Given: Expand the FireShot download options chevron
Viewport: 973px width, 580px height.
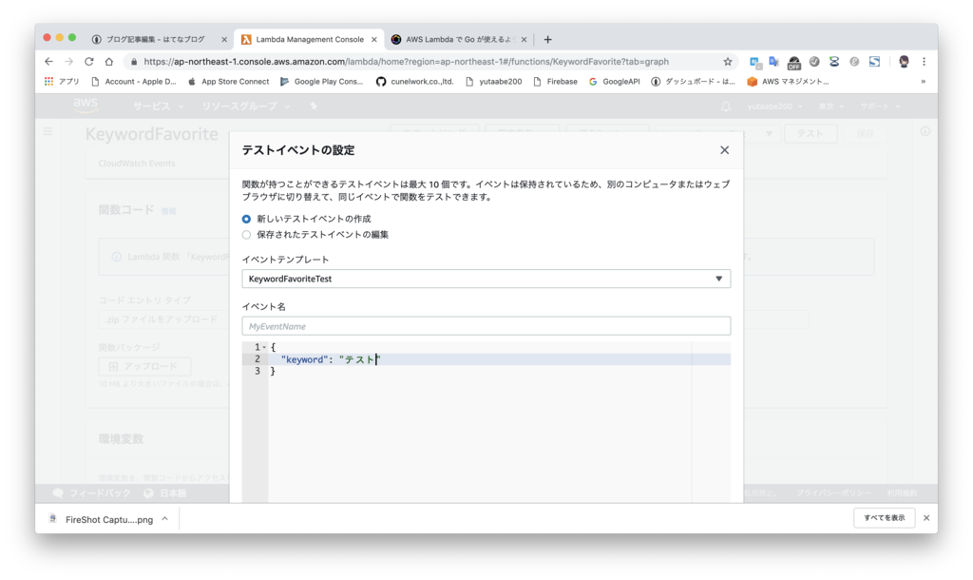Looking at the screenshot, I should tap(165, 518).
